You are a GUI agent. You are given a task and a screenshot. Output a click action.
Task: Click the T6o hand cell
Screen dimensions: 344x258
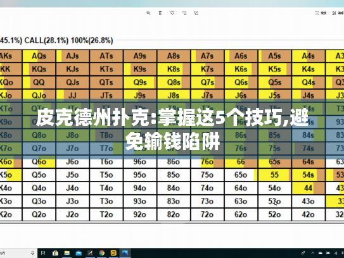coord(106,162)
